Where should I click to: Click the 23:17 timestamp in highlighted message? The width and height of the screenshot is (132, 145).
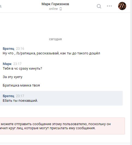click(20, 96)
